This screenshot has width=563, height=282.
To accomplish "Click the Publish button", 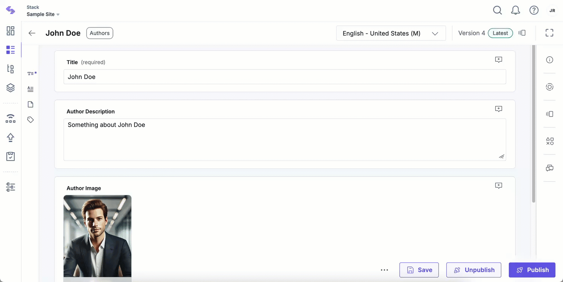I will pos(532,270).
